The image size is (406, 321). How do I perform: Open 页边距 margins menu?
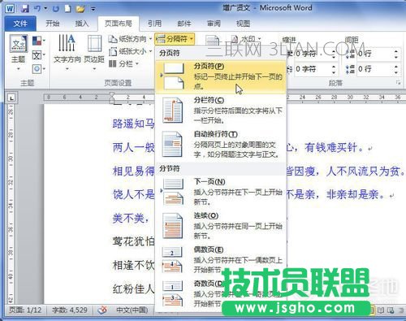(94, 53)
